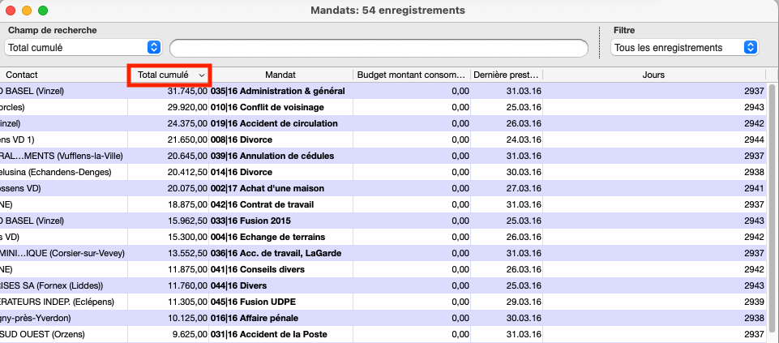Screen dimensions: 779x343
Task: Click total cumulé value 10.125,00
Action: point(187,318)
